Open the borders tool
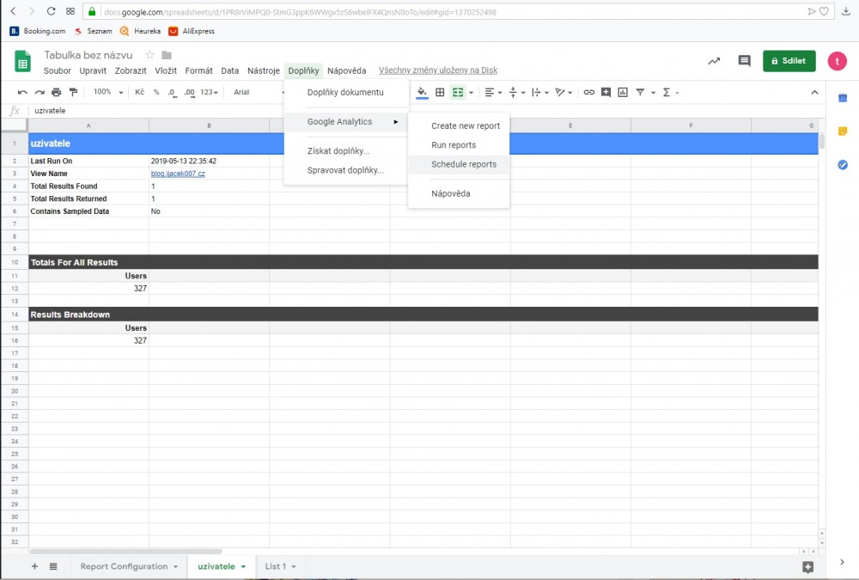Image resolution: width=859 pixels, height=580 pixels. point(440,92)
